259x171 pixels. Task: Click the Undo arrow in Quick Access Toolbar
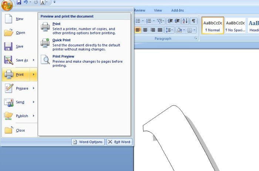(x=26, y=2)
